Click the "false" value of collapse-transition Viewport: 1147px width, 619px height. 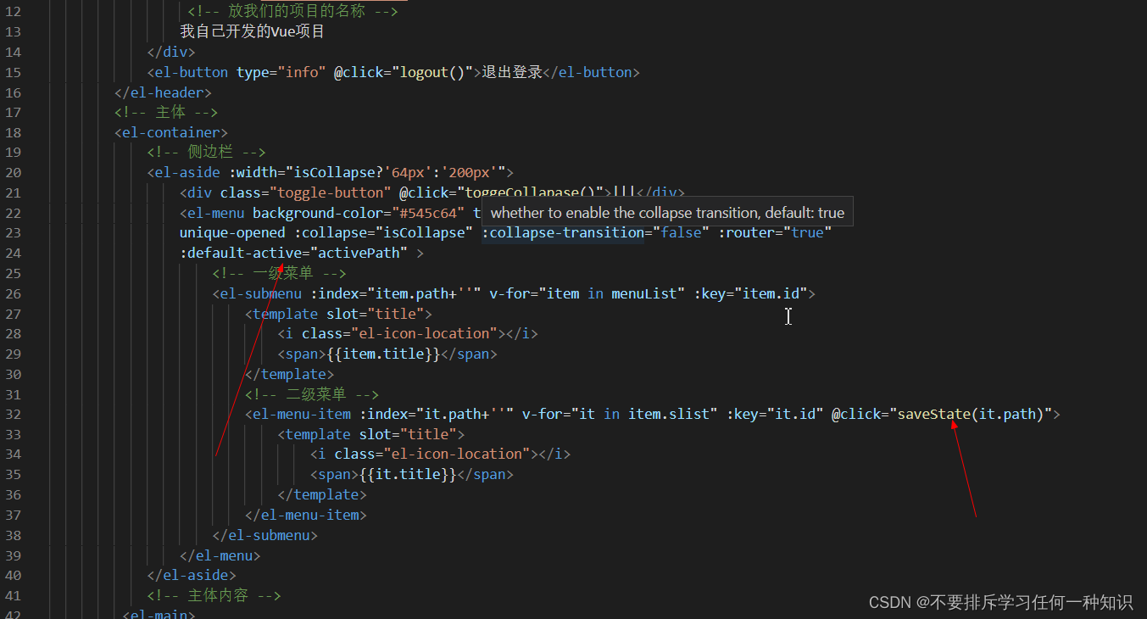click(x=682, y=232)
